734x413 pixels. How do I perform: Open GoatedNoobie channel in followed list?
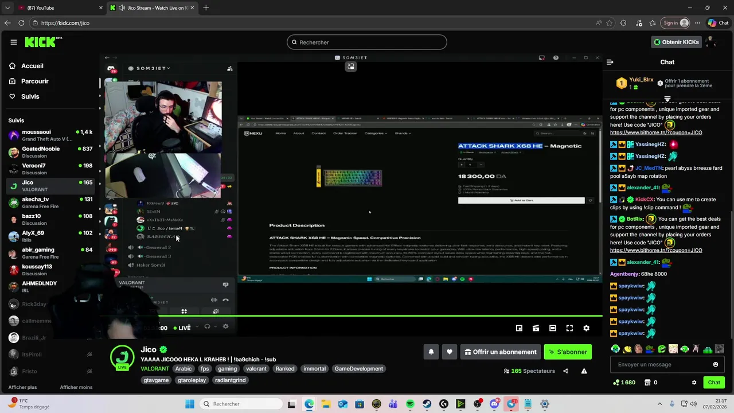point(50,152)
